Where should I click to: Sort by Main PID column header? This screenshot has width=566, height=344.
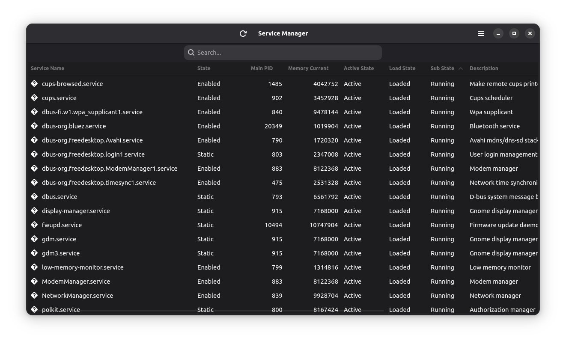coord(262,68)
